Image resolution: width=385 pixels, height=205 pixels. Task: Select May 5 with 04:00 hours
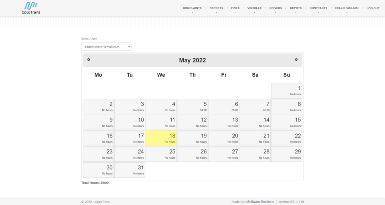click(192, 107)
